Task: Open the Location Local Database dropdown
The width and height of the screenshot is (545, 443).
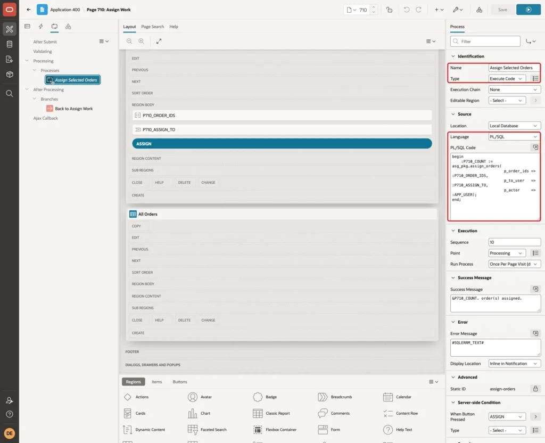Action: 515,126
